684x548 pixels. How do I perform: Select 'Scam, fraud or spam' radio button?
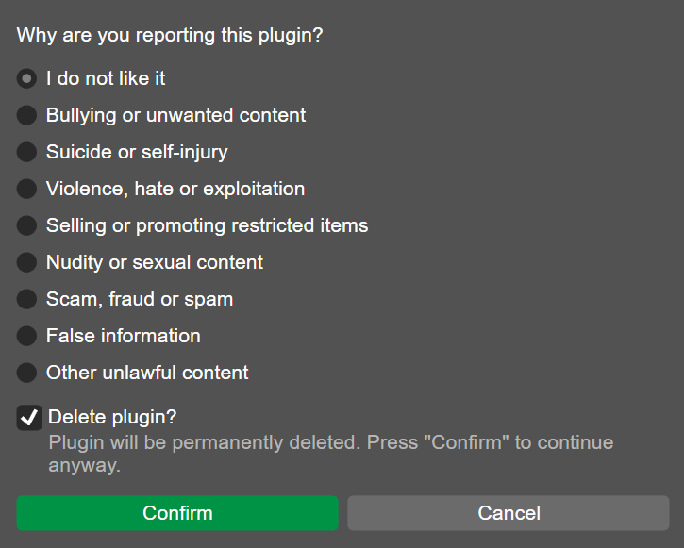27,299
